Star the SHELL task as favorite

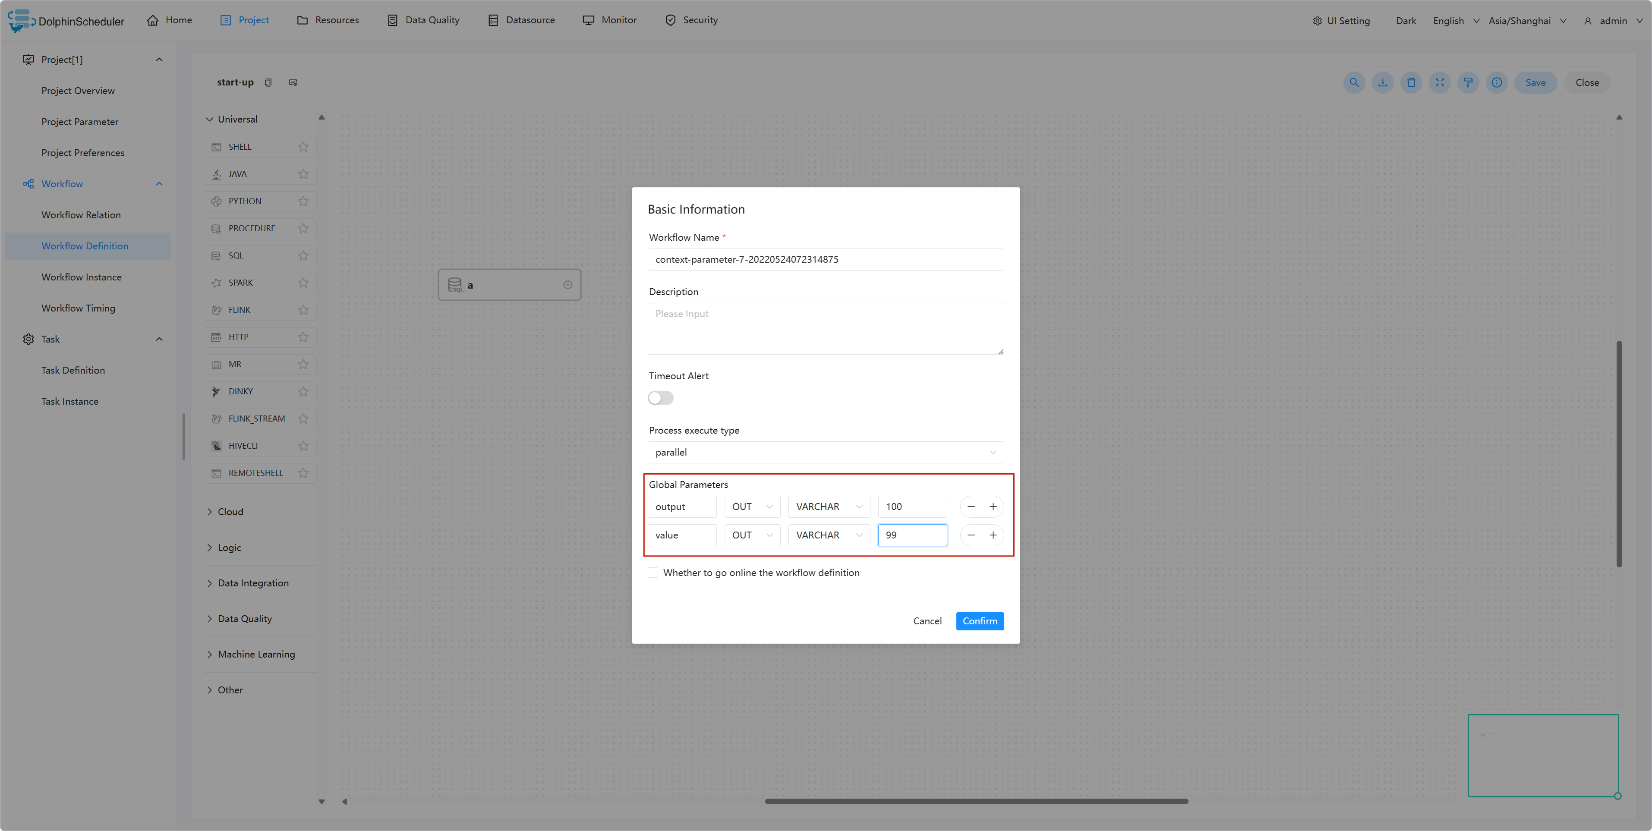click(x=303, y=147)
